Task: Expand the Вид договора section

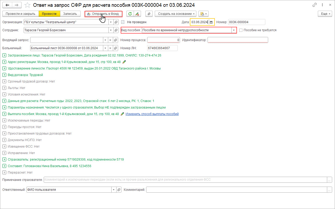Action: point(4,75)
